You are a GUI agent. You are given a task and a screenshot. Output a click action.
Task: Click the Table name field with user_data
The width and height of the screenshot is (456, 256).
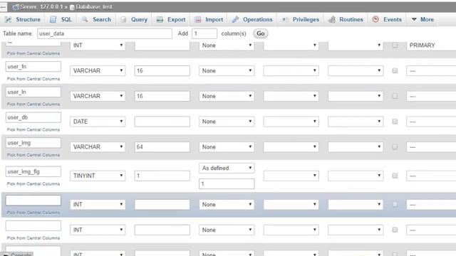pyautogui.click(x=105, y=33)
